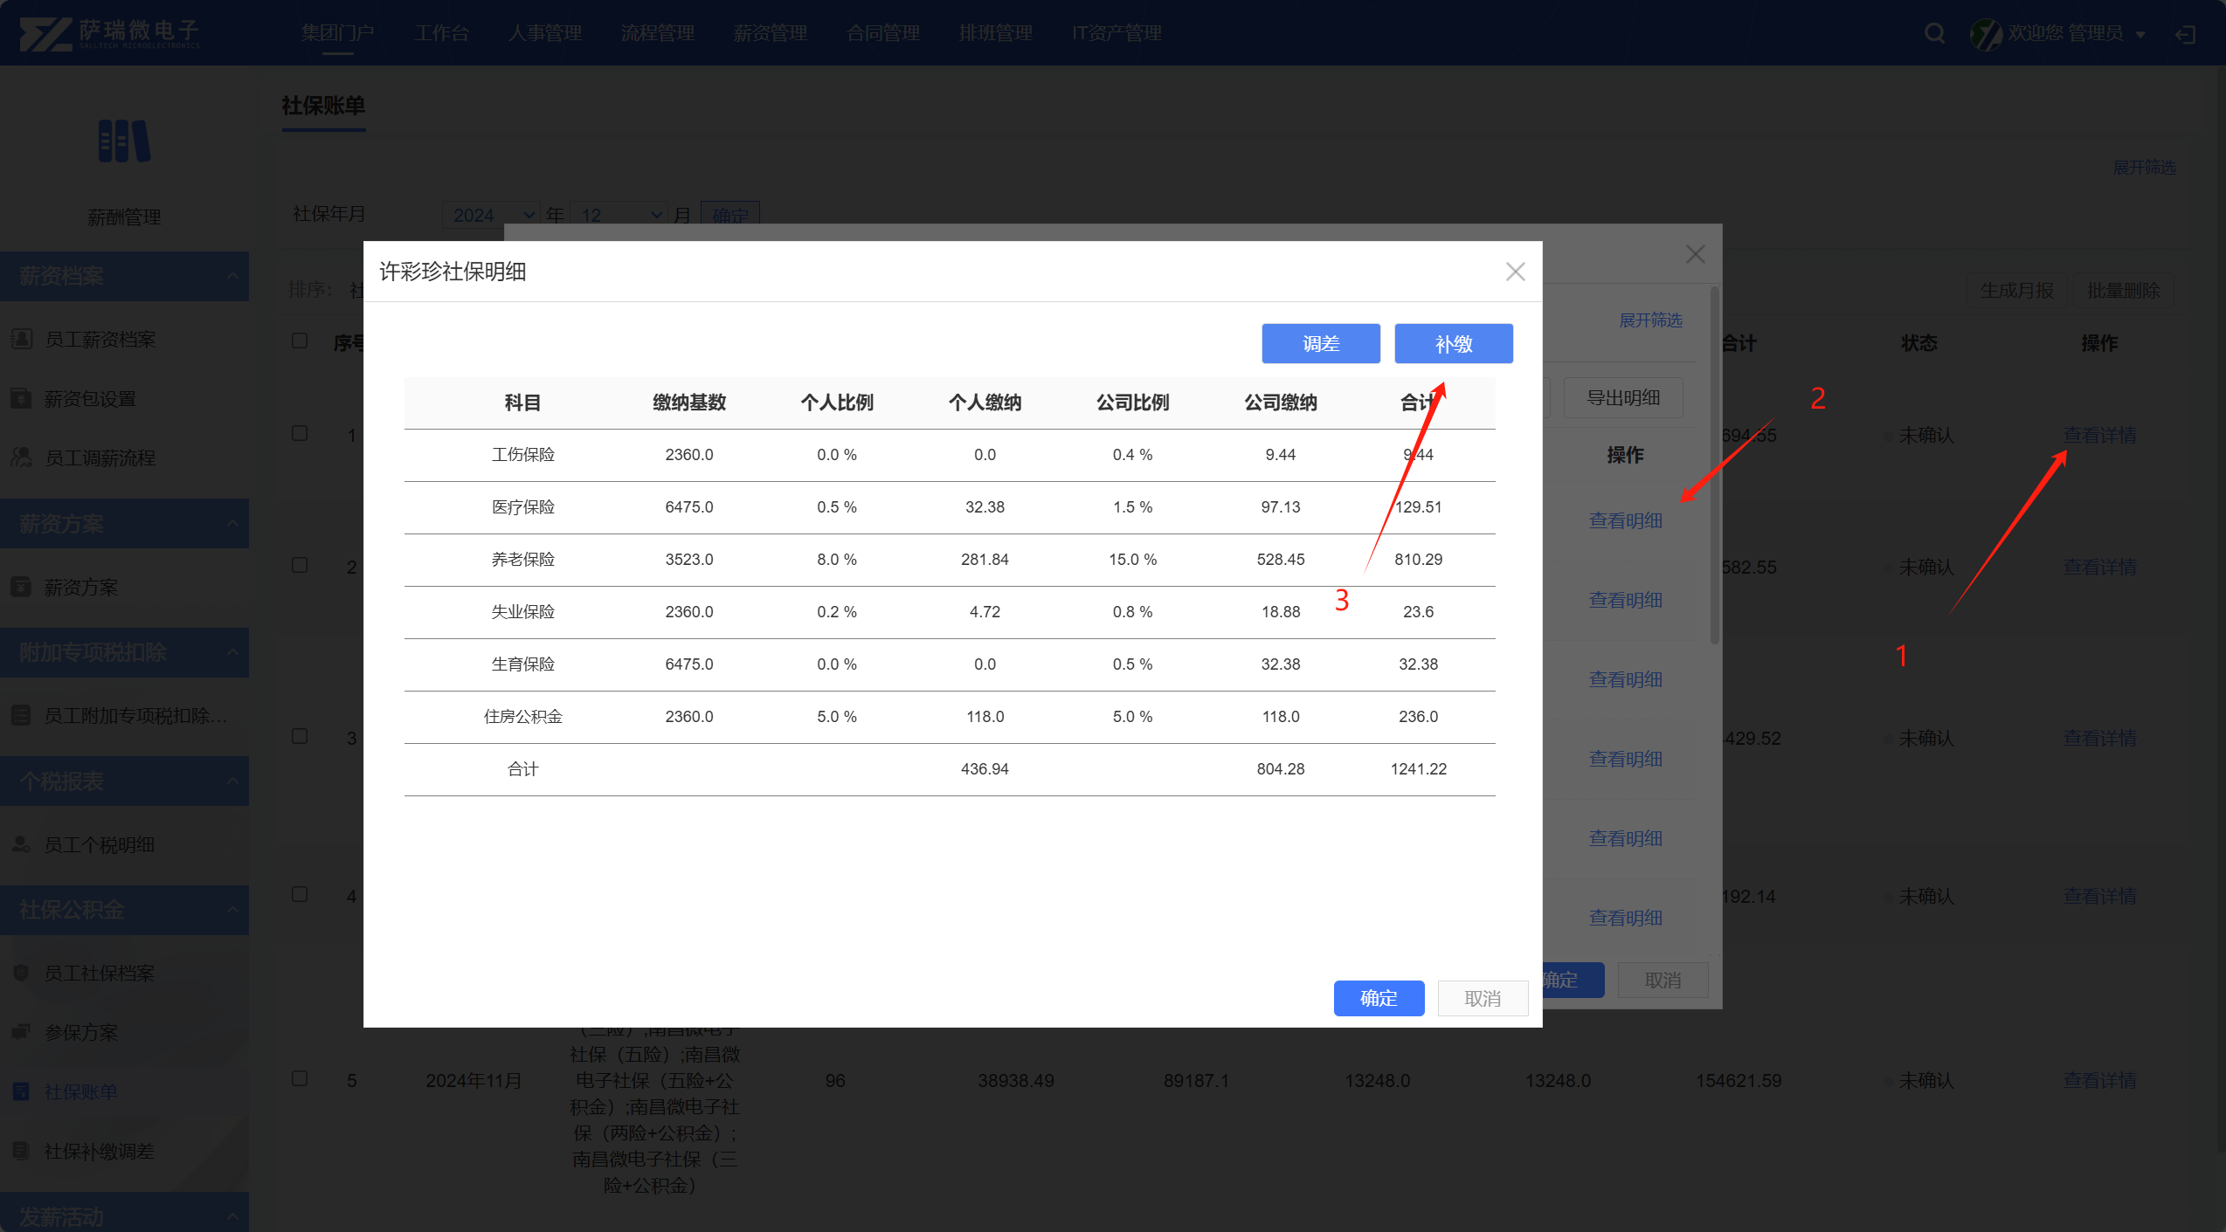
Task: Click the 薪酬管理 module books icon
Action: tap(124, 141)
